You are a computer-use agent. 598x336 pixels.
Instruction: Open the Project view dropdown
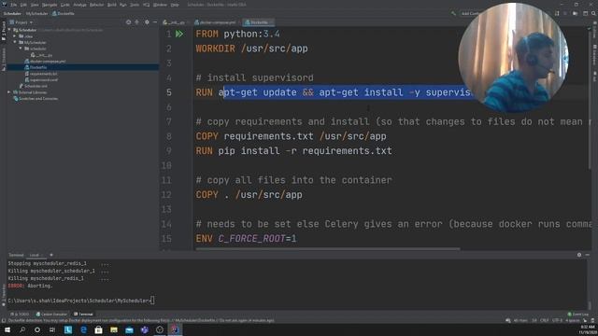pos(21,22)
